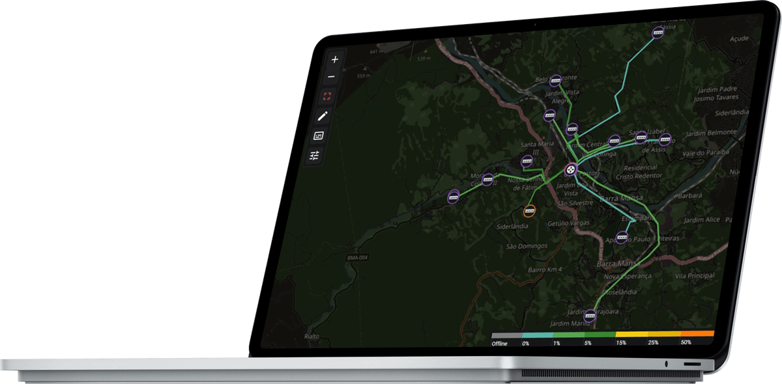The height and width of the screenshot is (384, 782).
Task: Select the device node beside Santa Maria III
Action: click(527, 161)
